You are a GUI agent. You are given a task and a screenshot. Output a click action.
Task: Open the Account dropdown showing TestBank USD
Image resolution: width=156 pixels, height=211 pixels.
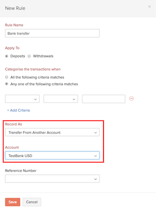(53, 156)
